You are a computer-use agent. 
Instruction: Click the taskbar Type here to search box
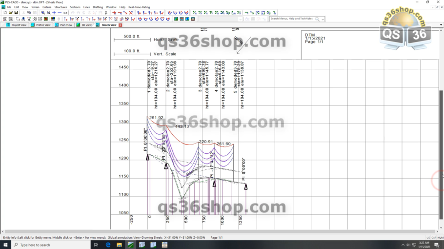(x=51, y=245)
